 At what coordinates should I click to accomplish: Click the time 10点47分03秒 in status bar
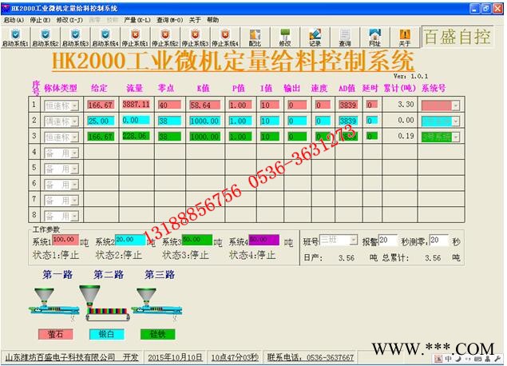[235, 357]
